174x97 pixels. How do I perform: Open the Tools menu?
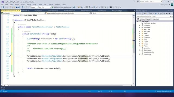(x=40, y=5)
